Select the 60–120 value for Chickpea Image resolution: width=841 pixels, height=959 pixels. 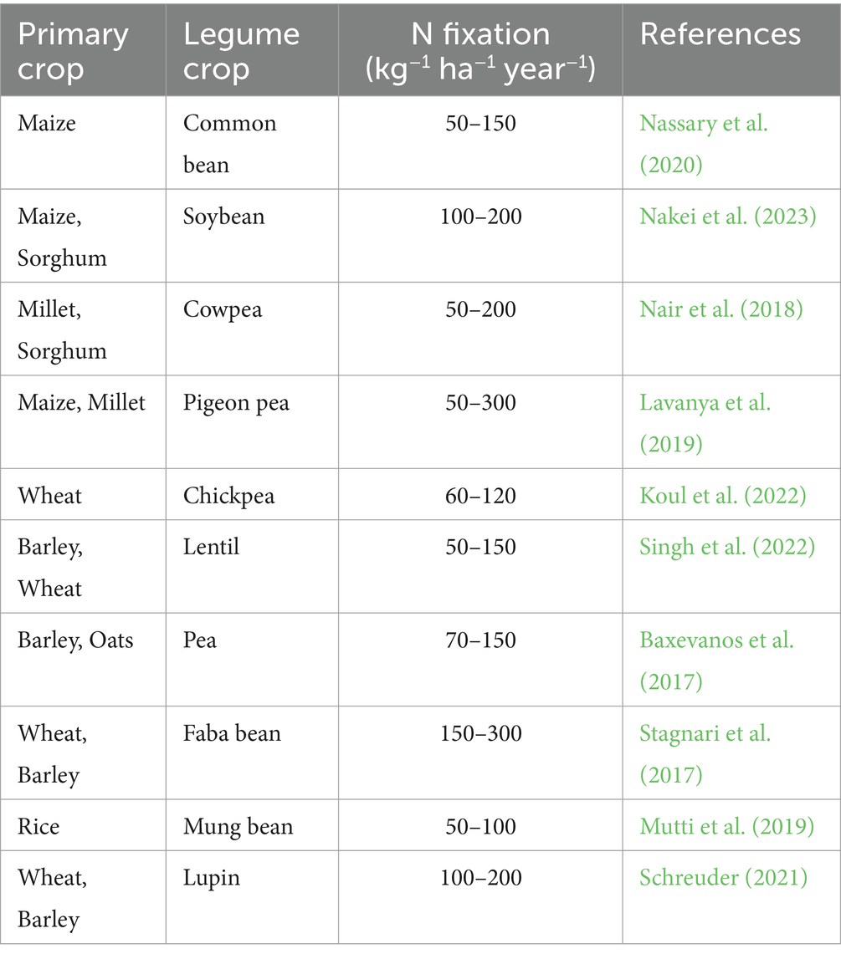(x=480, y=496)
